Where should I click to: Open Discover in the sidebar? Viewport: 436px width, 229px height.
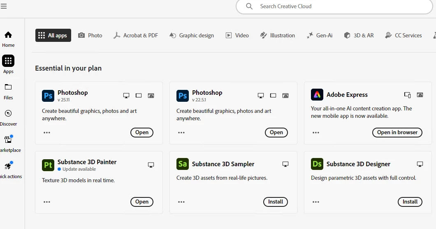click(8, 118)
